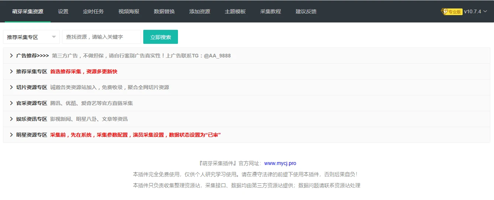Viewport: 494px width, 200px height.
Task: Select the 数据替换 tab
Action: [164, 11]
